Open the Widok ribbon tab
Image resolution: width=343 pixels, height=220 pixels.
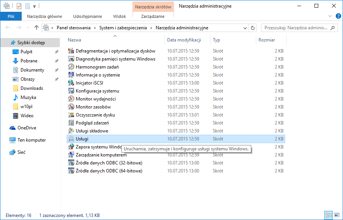pos(120,16)
